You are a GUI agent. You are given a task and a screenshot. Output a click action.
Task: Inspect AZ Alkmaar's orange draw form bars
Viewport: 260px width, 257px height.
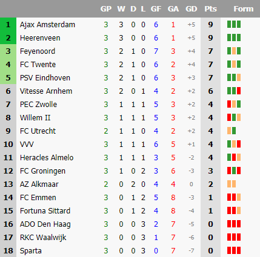[x=232, y=184]
